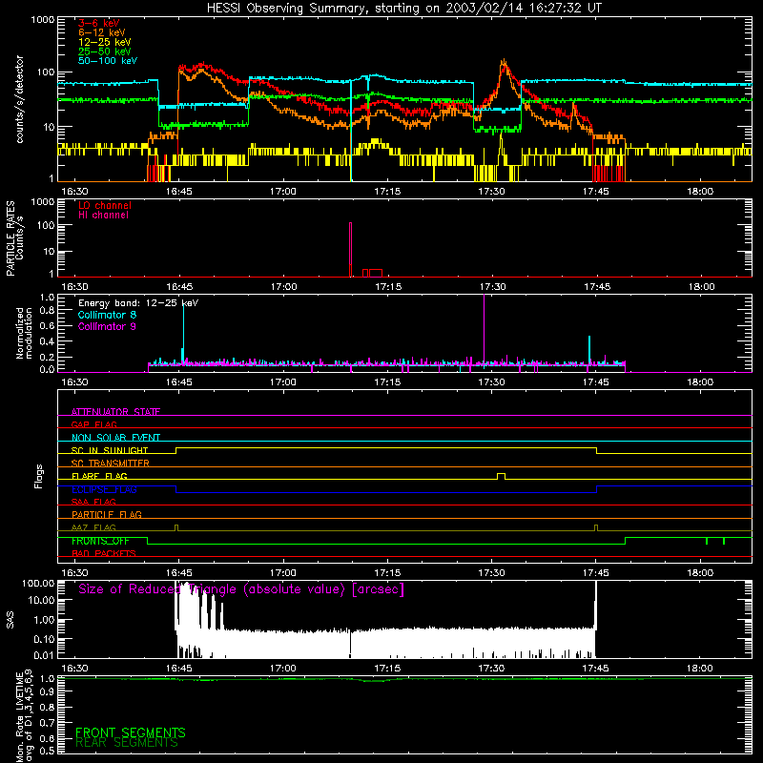Click the LO channel legend label
Screen dimensions: 763x763
point(105,205)
